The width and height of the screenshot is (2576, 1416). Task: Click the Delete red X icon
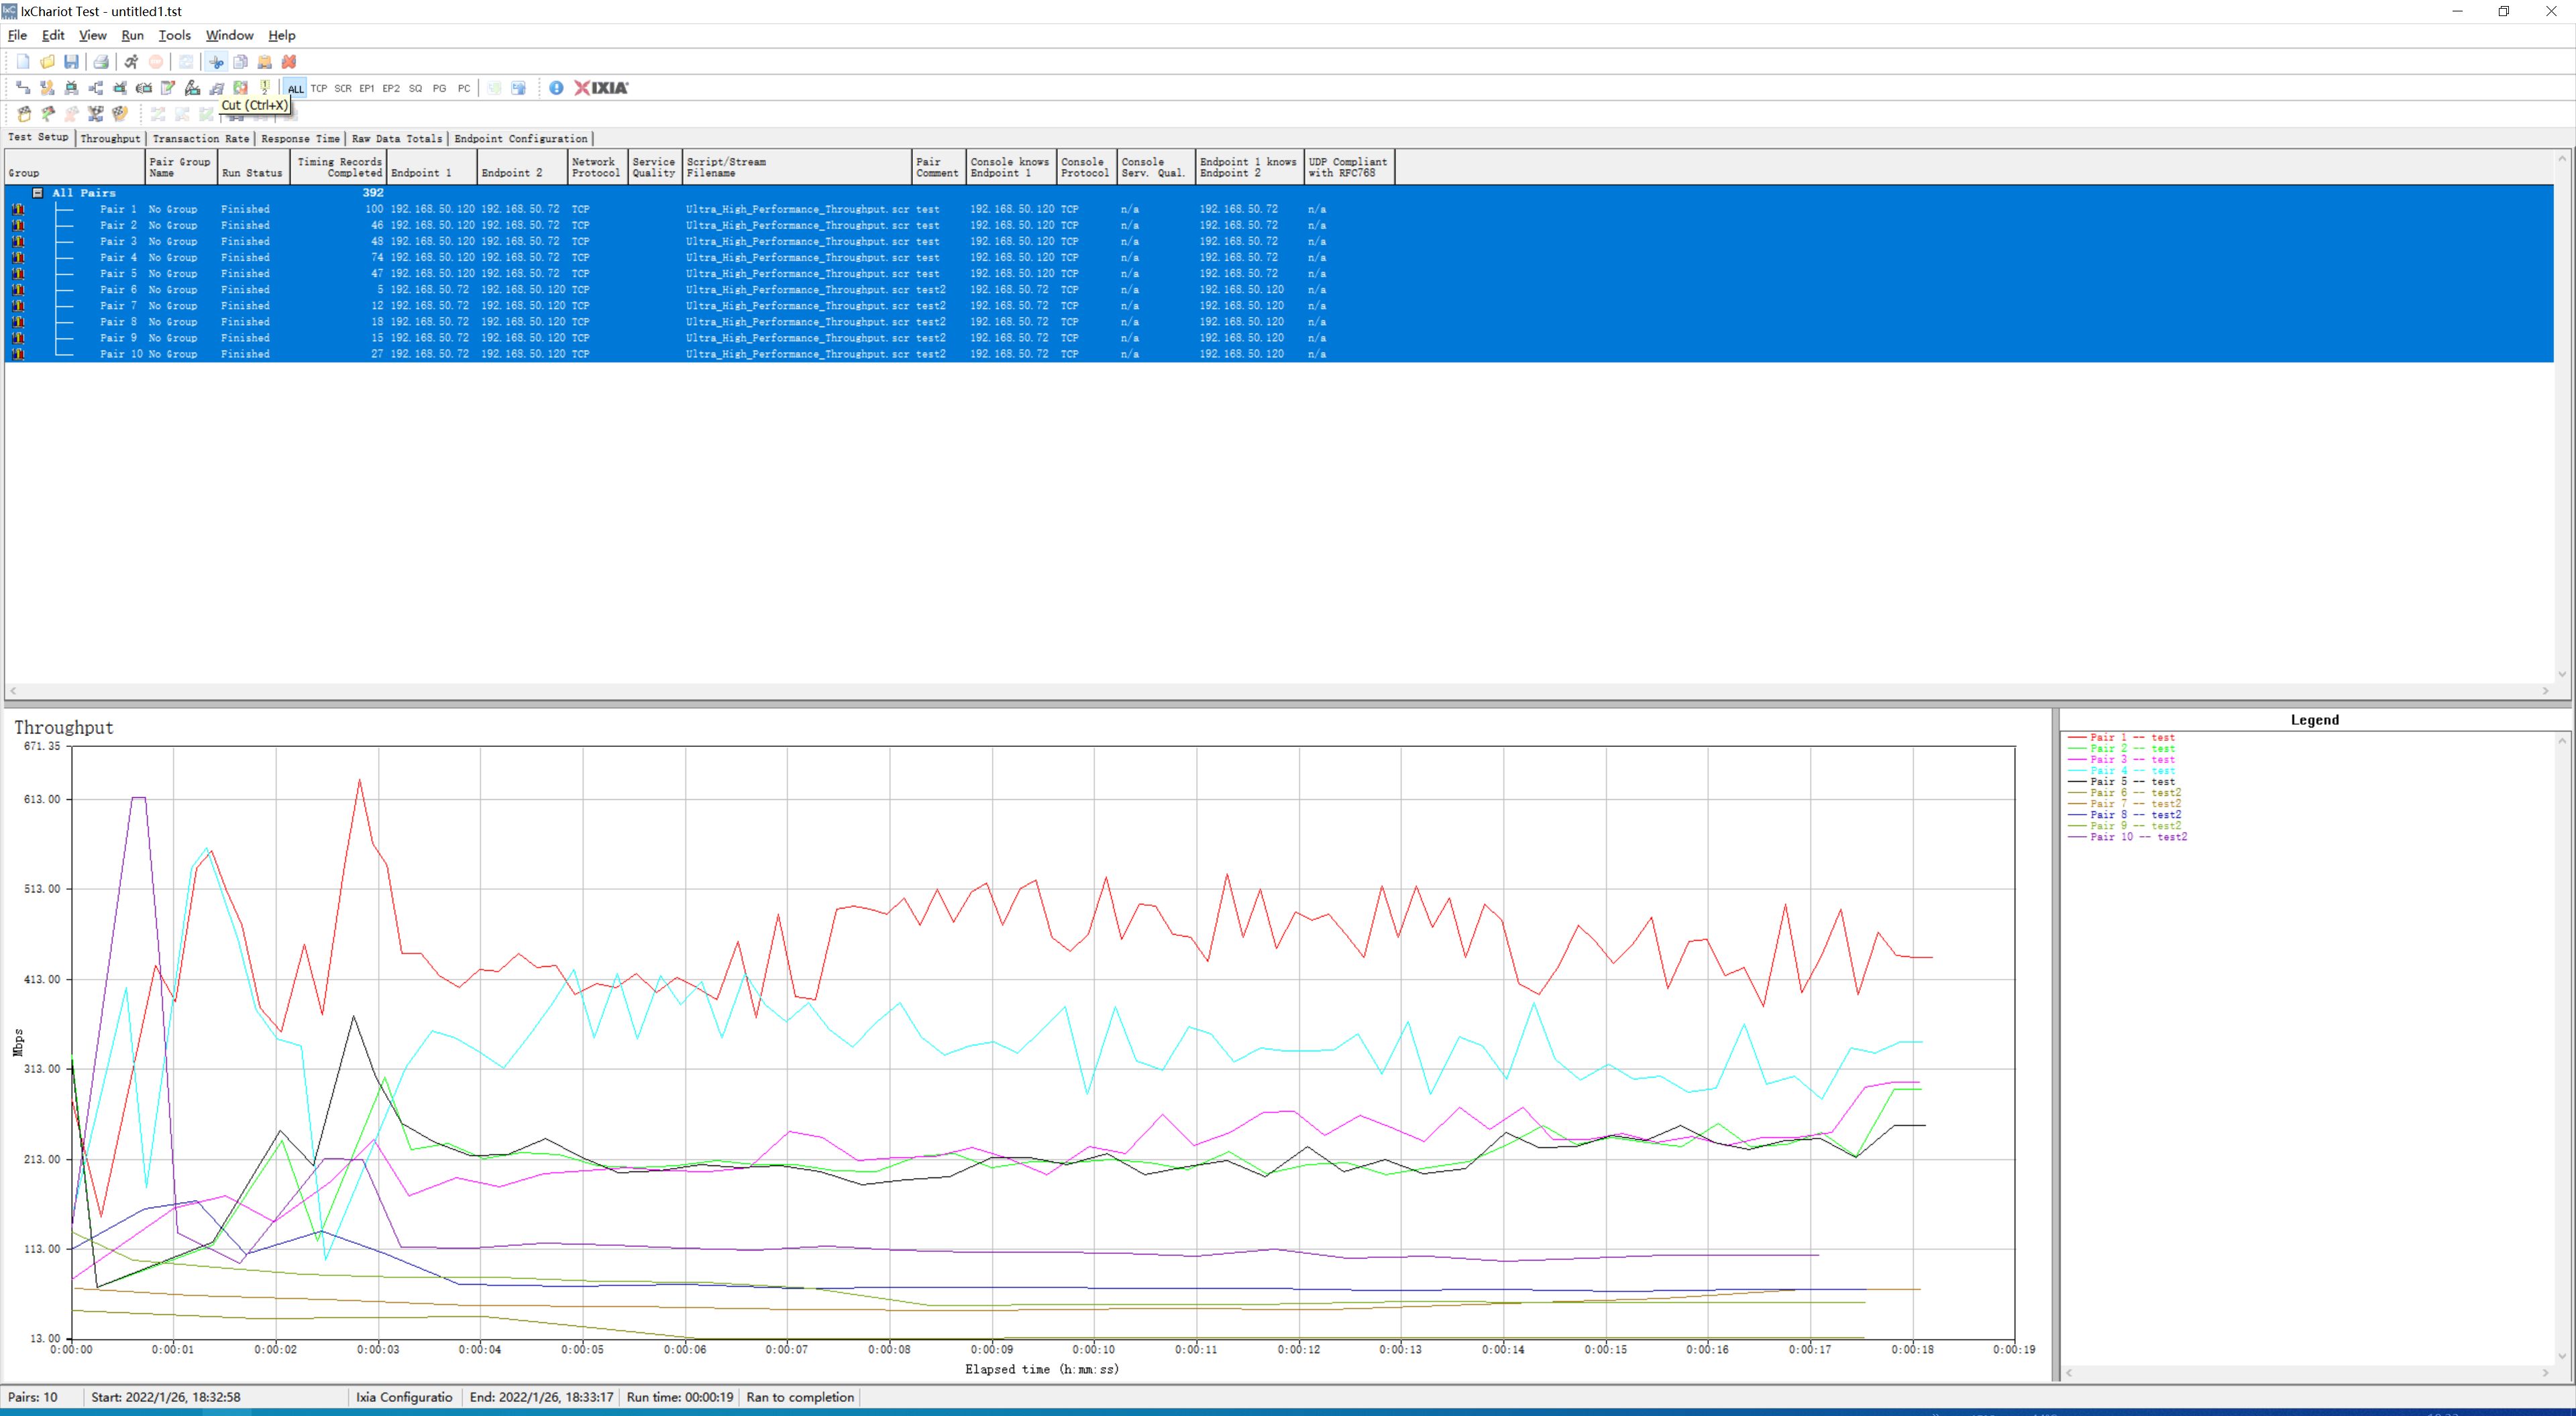click(289, 62)
